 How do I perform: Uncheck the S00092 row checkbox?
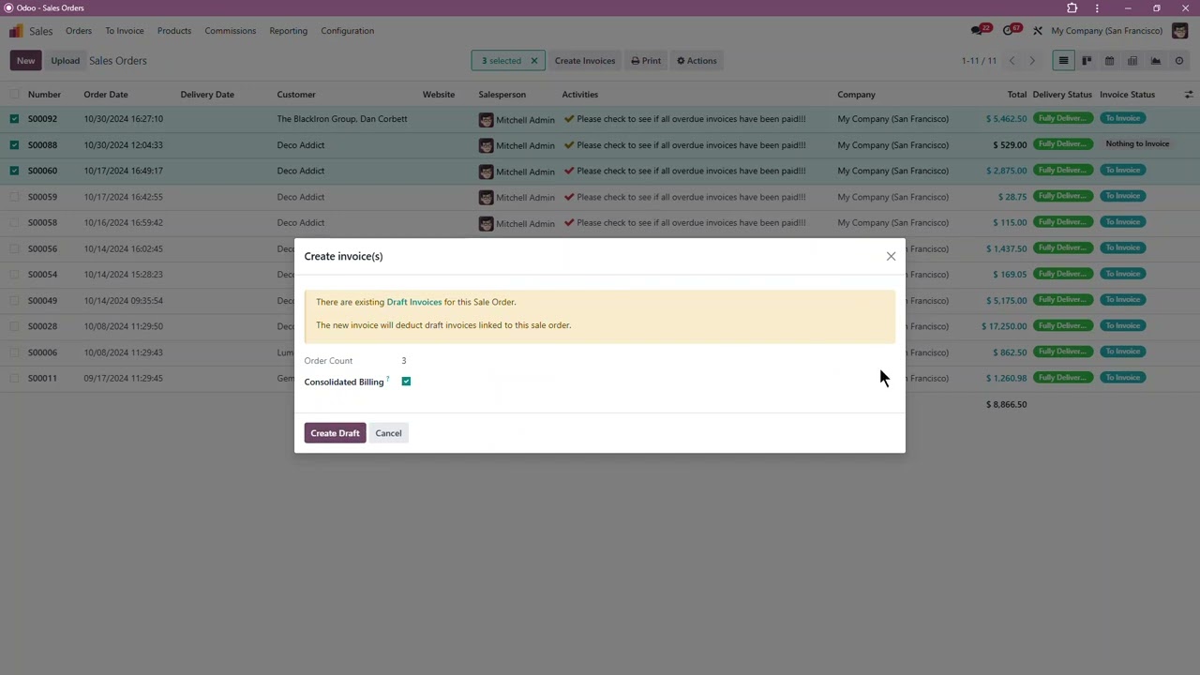14,119
